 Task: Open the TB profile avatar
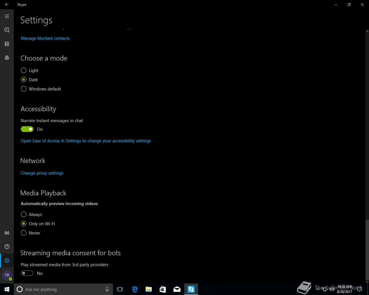coord(7,275)
